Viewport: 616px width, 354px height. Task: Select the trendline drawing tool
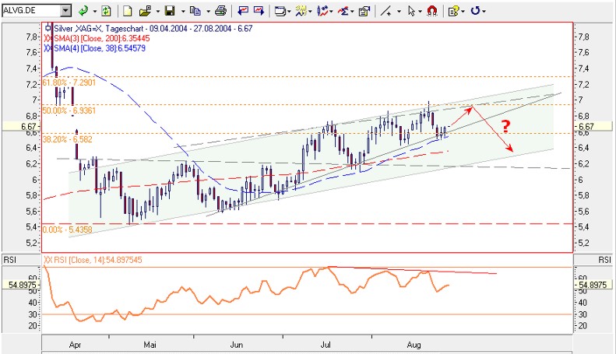tap(384, 11)
